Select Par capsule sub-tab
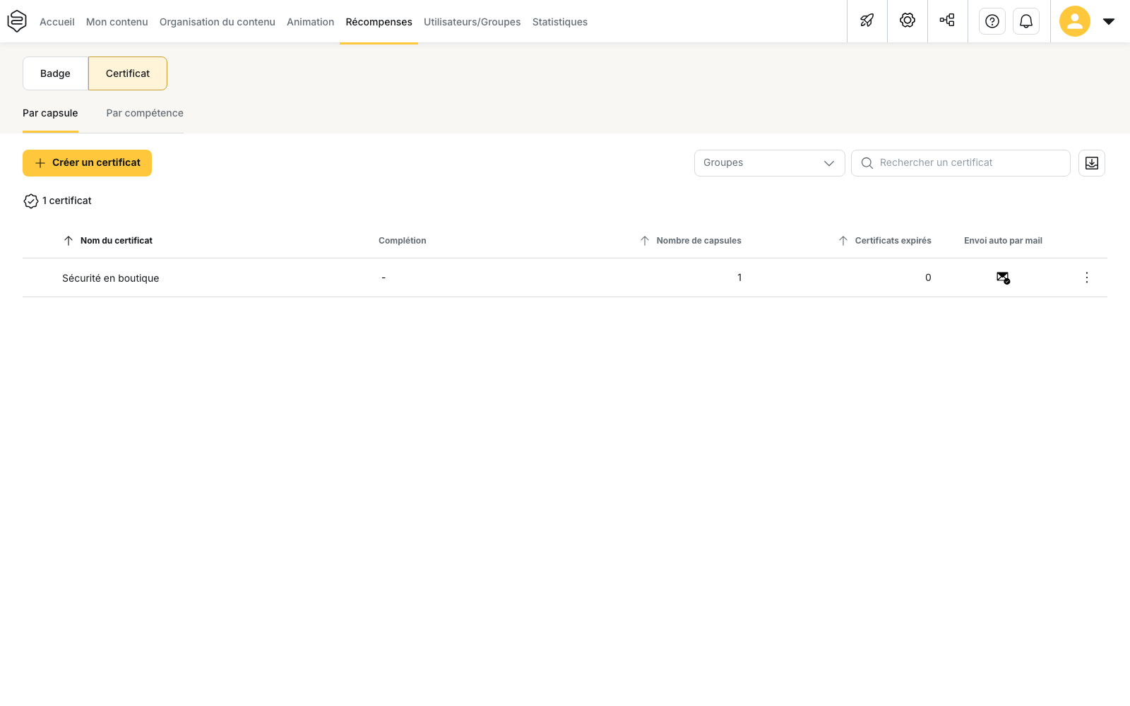This screenshot has width=1130, height=706. (x=50, y=113)
